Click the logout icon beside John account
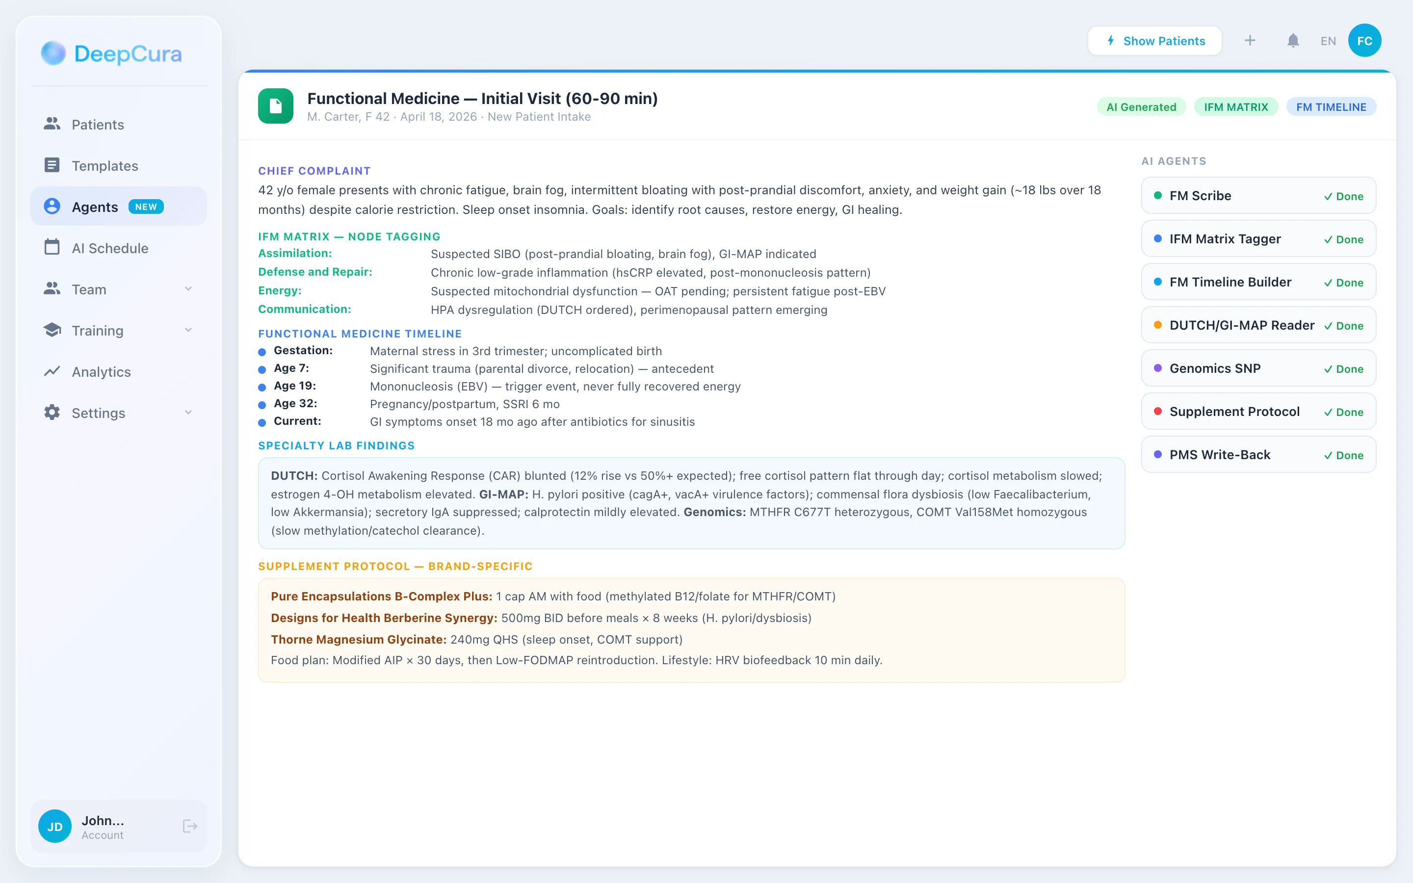The height and width of the screenshot is (883, 1413). 190,826
